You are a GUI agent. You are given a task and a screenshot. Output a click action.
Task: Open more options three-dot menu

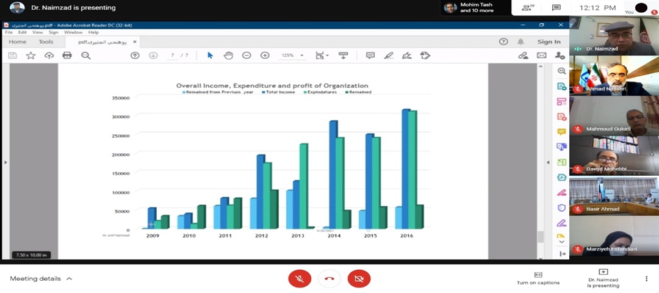pyautogui.click(x=646, y=279)
